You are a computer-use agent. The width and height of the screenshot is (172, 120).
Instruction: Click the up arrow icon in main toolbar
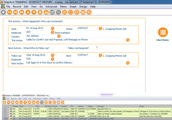[x=28, y=12]
